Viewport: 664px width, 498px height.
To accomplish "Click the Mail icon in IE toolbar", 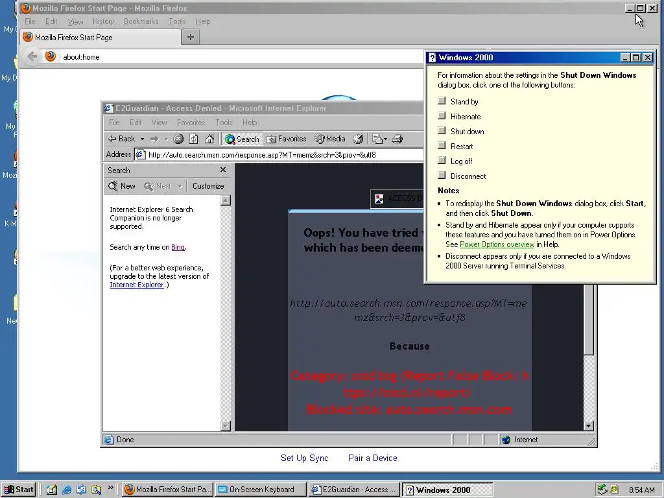I will (377, 139).
